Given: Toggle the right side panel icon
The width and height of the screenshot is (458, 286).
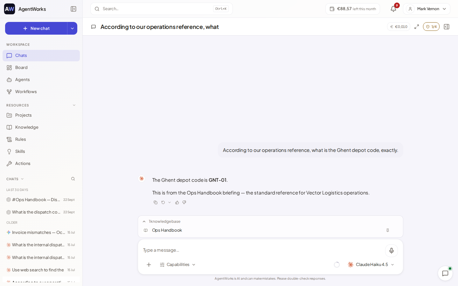Looking at the screenshot, I should click(x=447, y=27).
